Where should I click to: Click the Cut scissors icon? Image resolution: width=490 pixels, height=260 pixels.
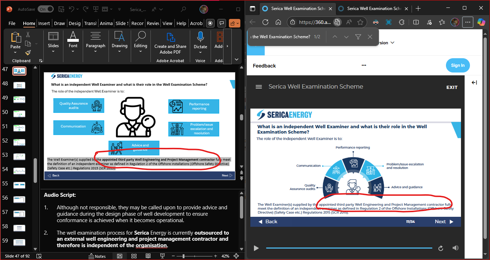pos(28,35)
